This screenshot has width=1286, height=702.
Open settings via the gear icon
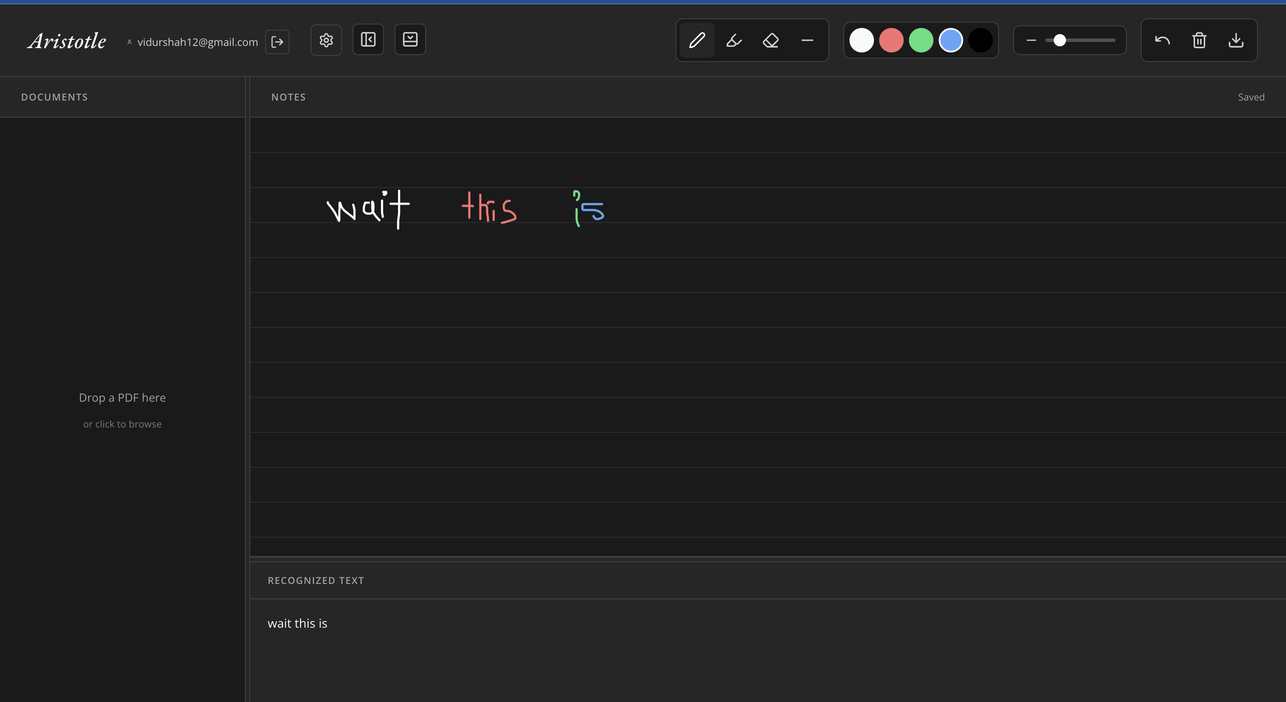click(x=326, y=40)
